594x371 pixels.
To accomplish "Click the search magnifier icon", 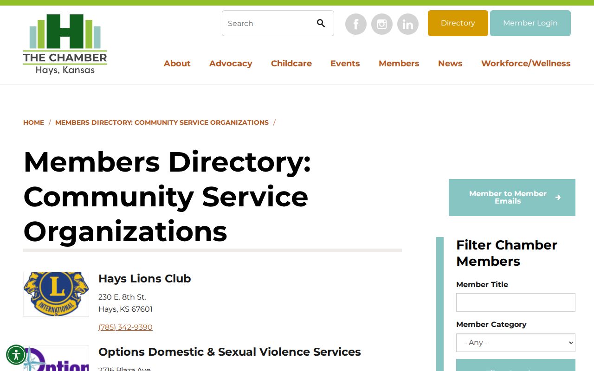I will [x=321, y=23].
